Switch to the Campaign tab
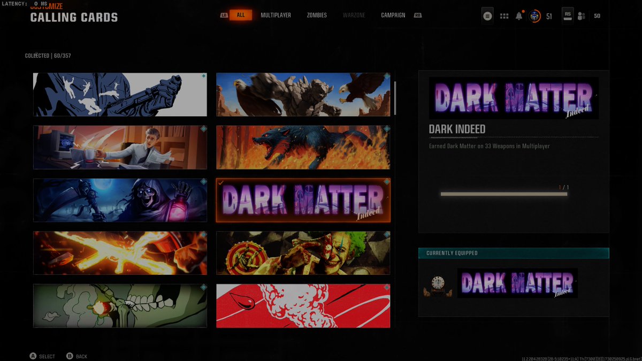The width and height of the screenshot is (642, 361). [x=393, y=15]
